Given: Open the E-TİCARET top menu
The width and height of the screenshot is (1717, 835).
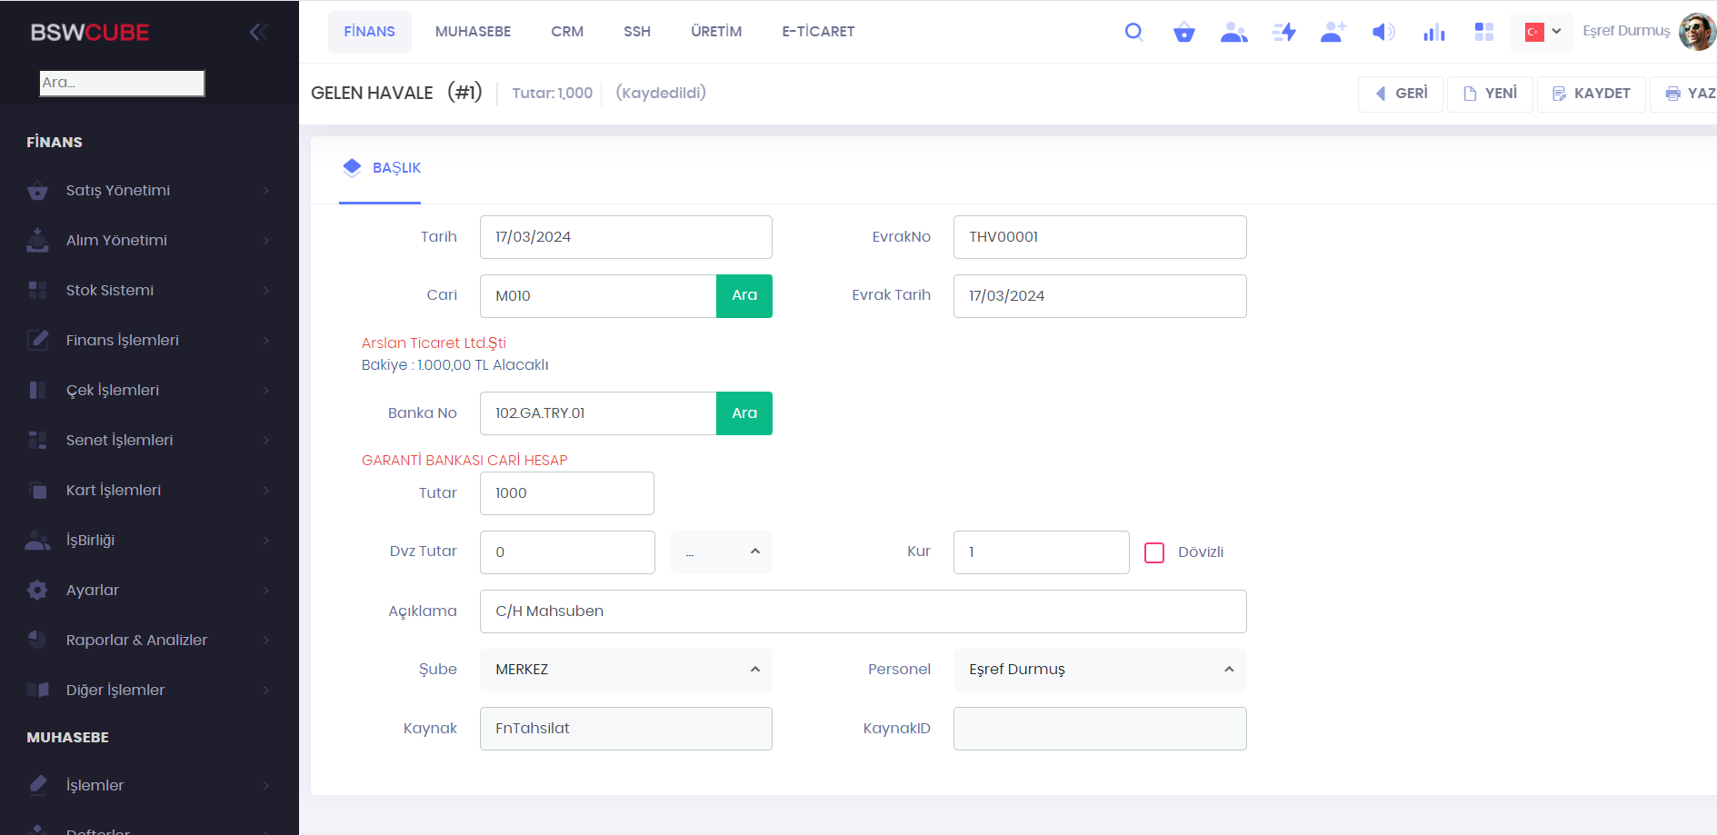Looking at the screenshot, I should 818,32.
